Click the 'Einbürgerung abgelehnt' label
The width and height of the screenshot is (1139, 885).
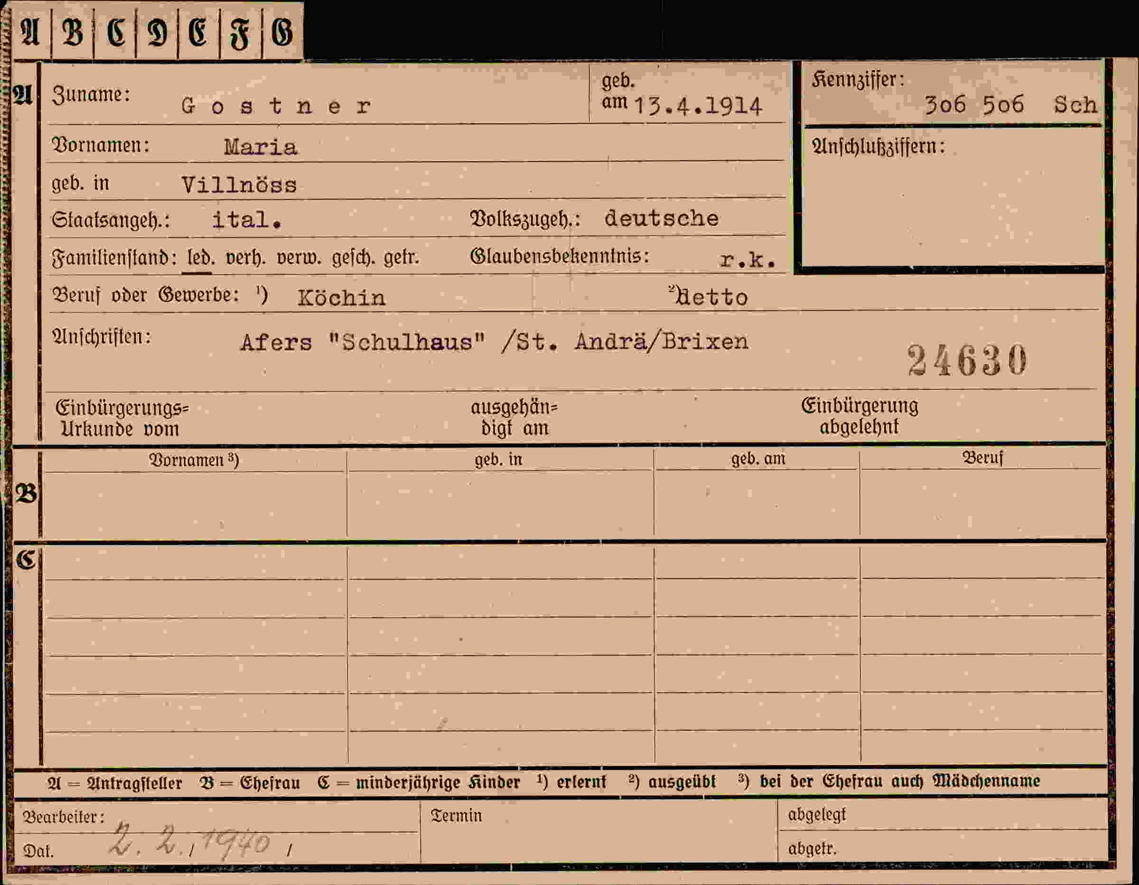pyautogui.click(x=859, y=416)
